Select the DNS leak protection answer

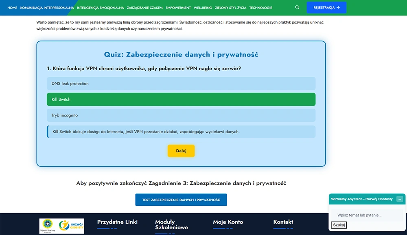coord(181,83)
